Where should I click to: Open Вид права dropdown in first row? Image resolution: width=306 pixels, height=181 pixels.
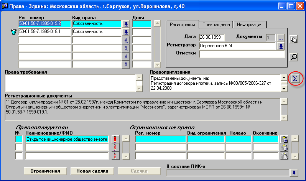[x=126, y=24]
